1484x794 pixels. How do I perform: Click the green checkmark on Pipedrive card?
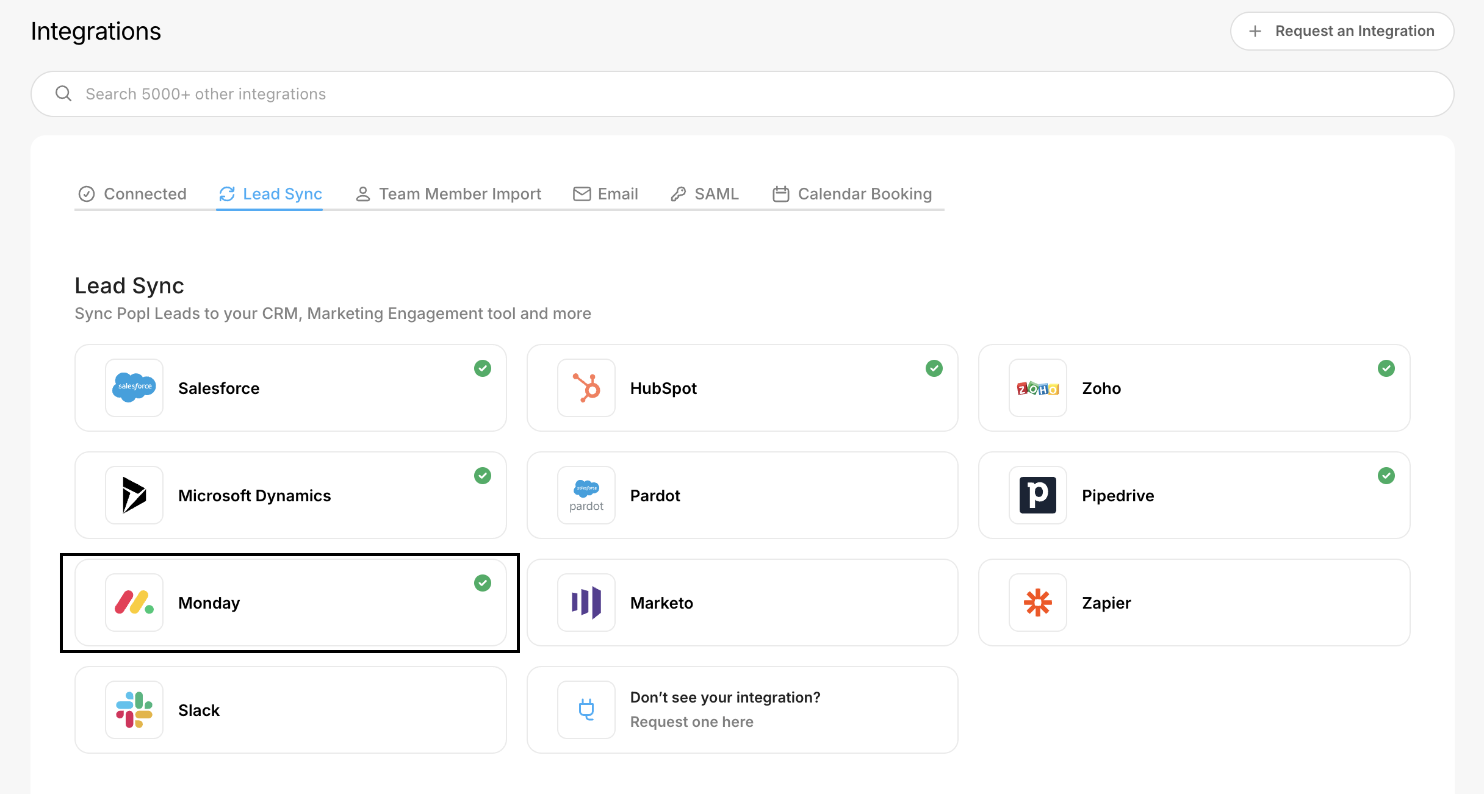coord(1386,476)
